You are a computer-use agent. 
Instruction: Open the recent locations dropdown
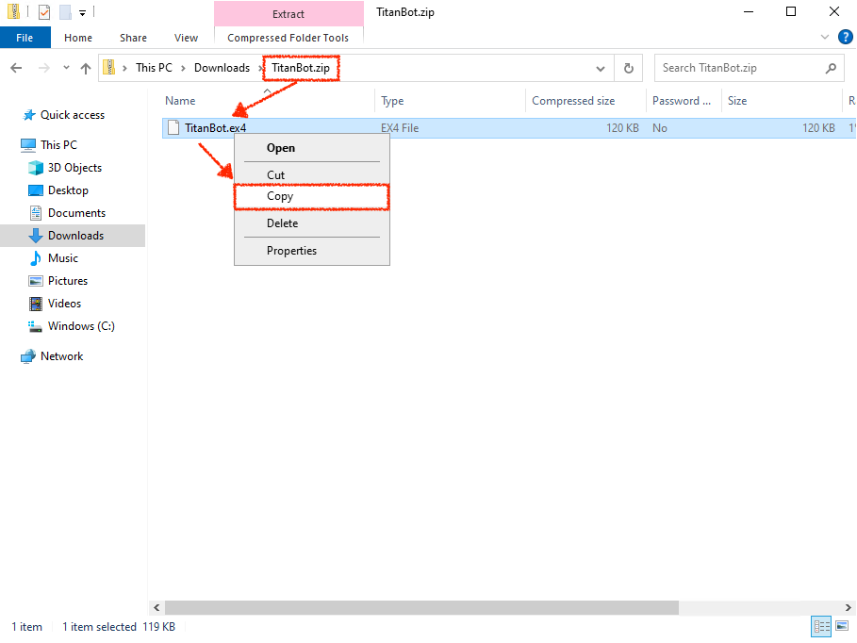66,68
